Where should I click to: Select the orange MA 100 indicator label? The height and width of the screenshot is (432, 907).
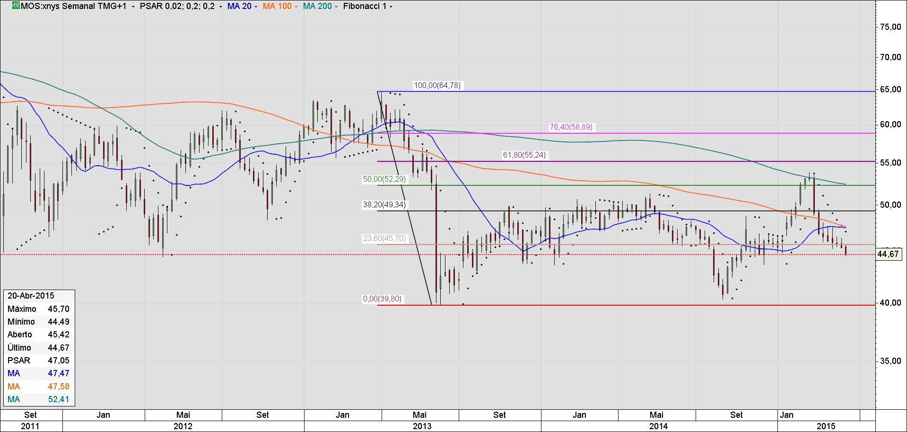click(277, 7)
